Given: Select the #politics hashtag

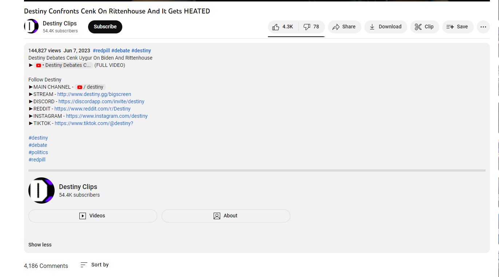Looking at the screenshot, I should click(38, 152).
